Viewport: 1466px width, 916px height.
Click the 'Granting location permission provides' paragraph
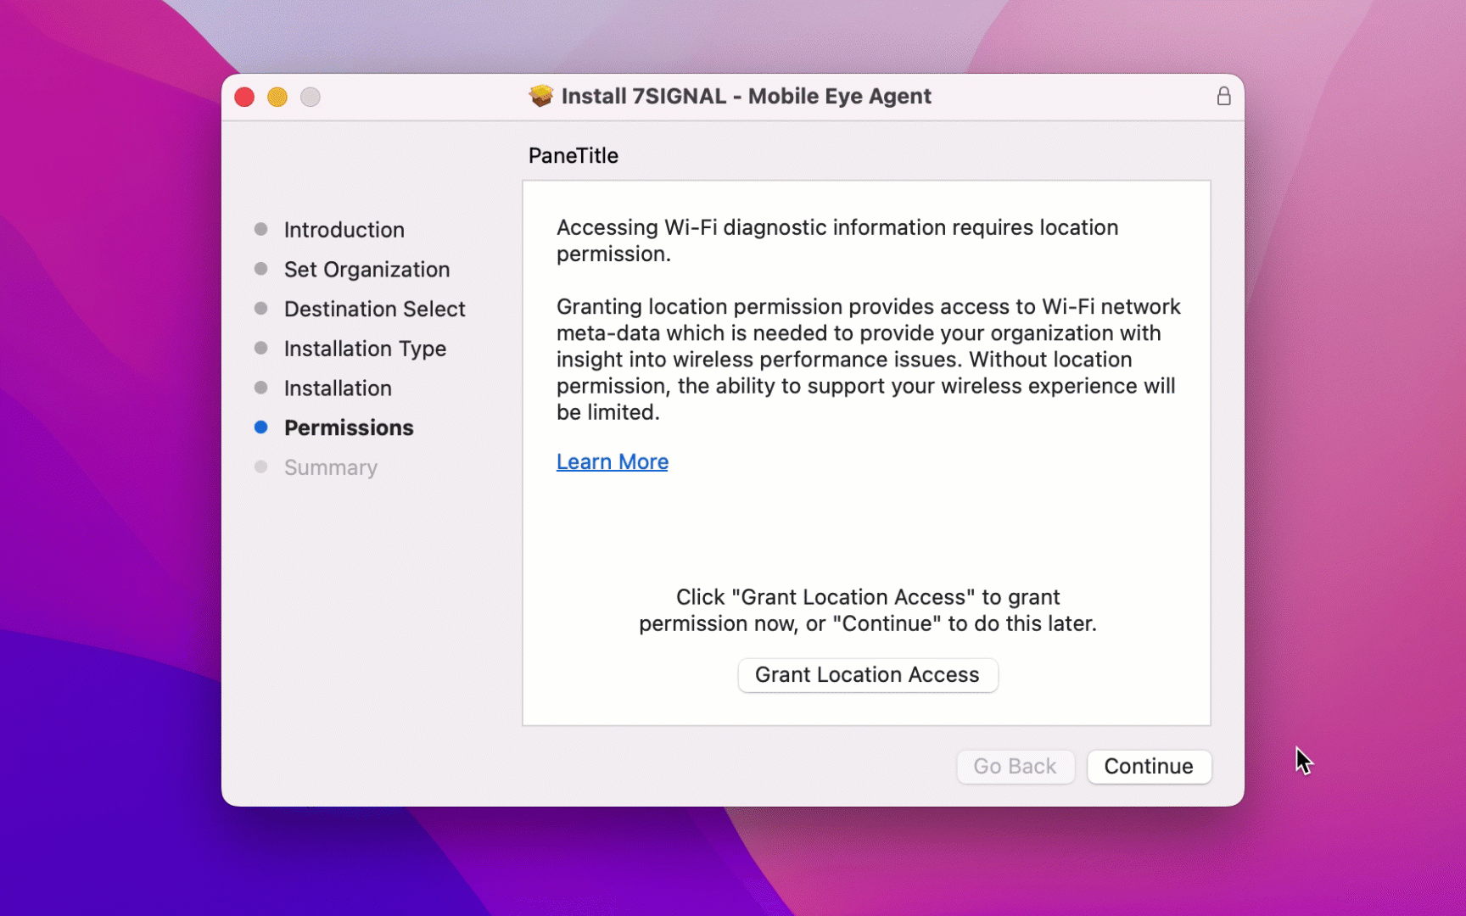pyautogui.click(x=869, y=360)
